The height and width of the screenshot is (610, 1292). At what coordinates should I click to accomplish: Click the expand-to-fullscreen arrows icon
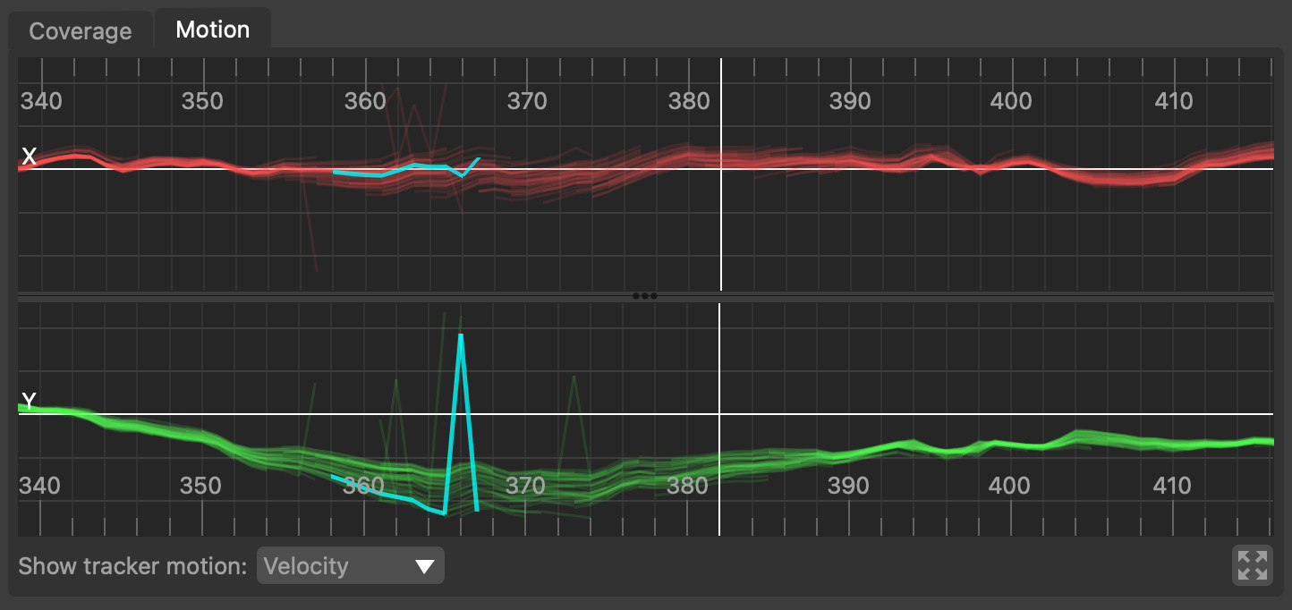1252,566
